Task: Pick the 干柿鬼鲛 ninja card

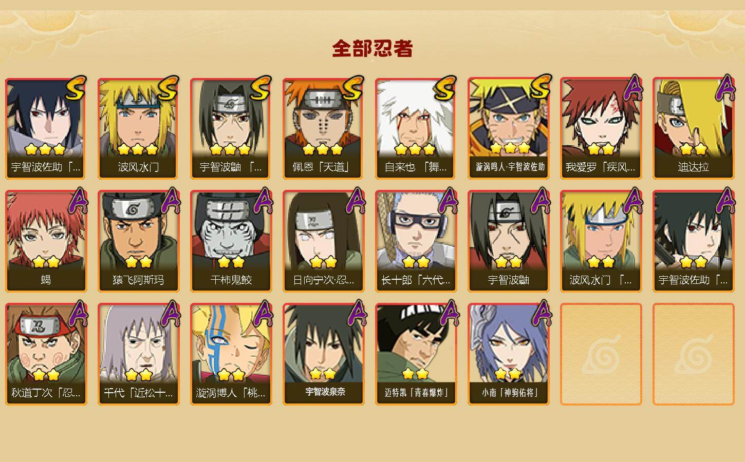Action: [231, 241]
